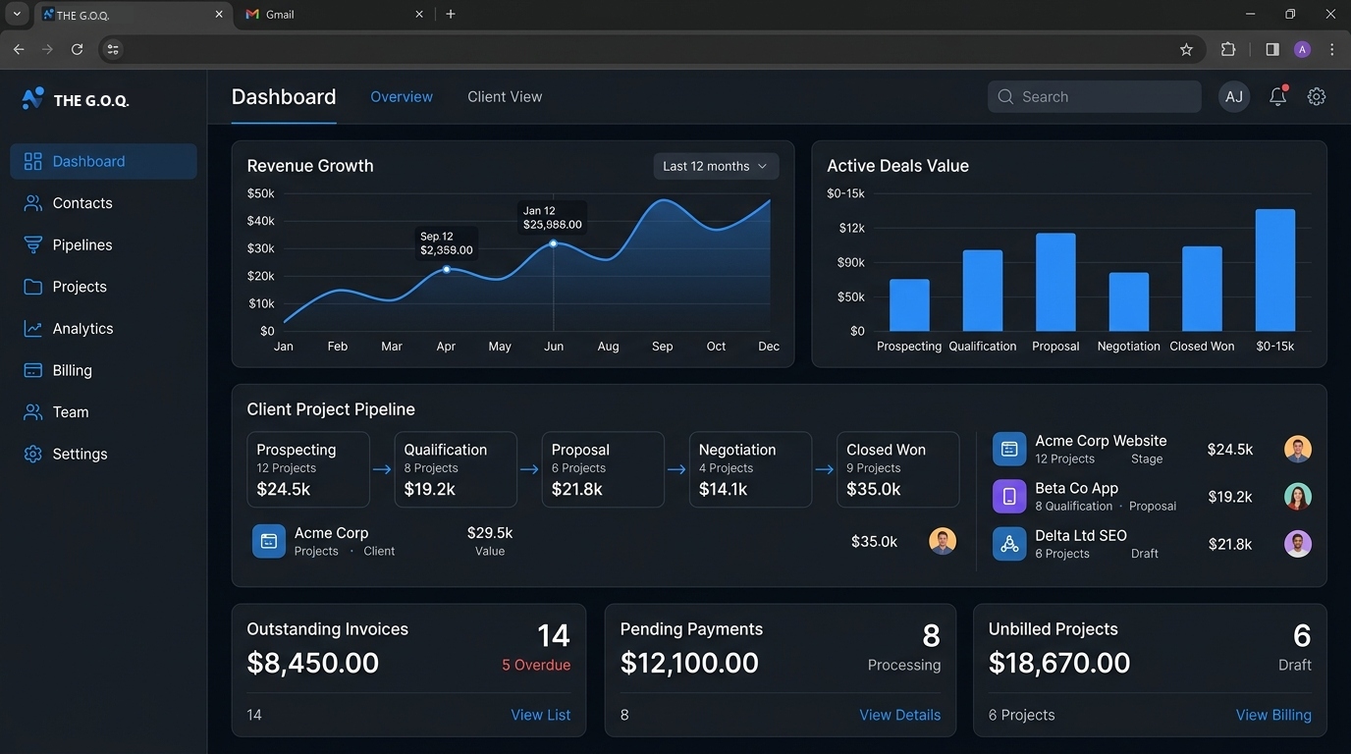Screen dimensions: 1351x754
Task: Select the Closed Won pipeline stage card
Action: [898, 469]
